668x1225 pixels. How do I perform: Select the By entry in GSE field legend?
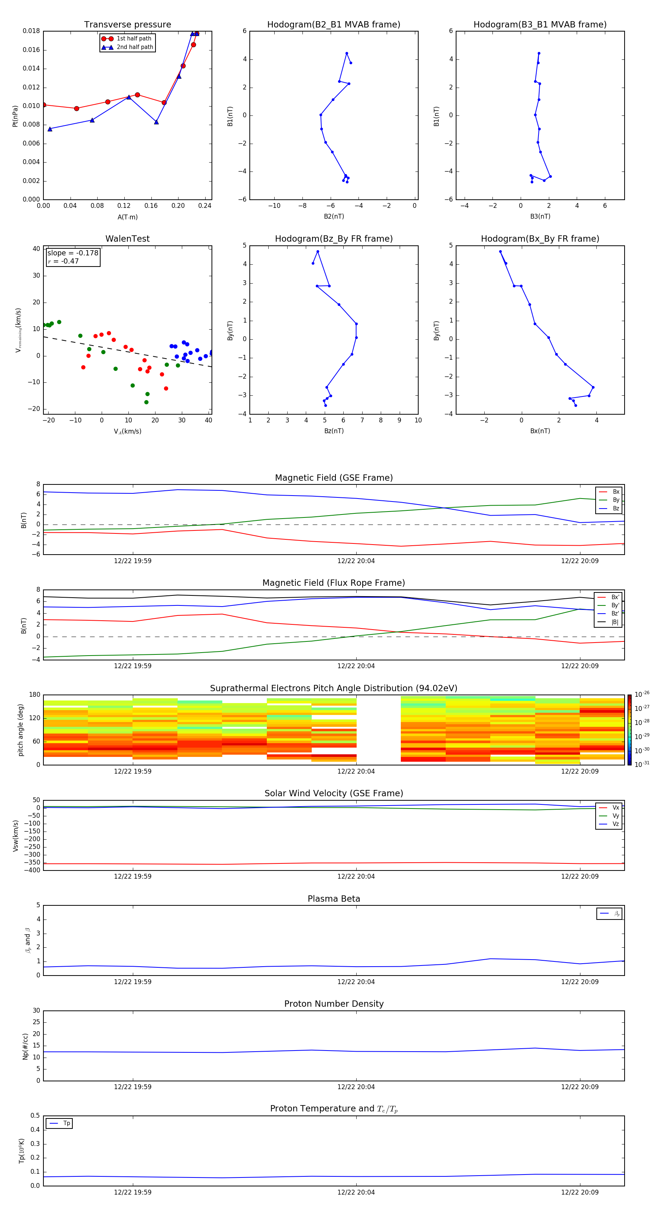[609, 500]
